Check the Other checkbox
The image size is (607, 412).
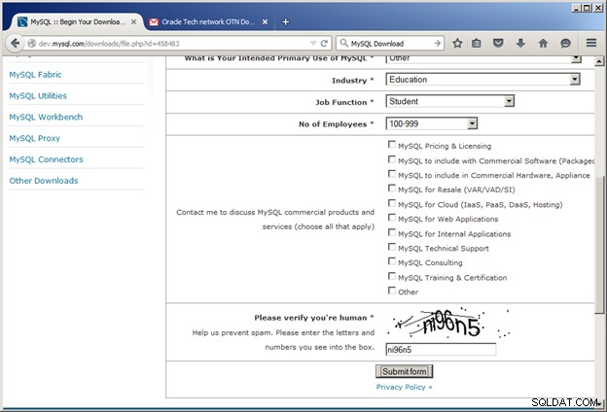[392, 291]
